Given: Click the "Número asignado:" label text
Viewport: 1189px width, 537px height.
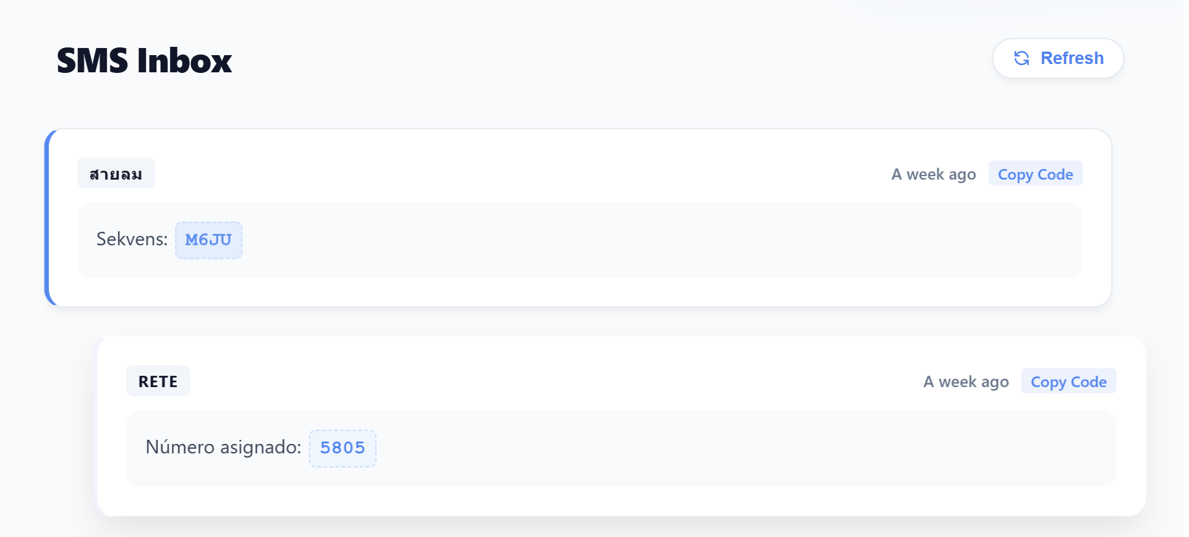Looking at the screenshot, I should 223,447.
